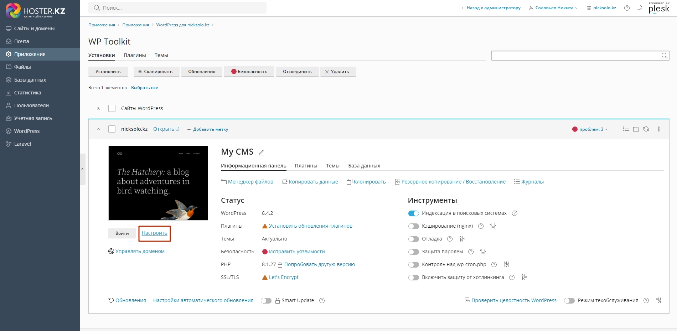The image size is (677, 331).
Task: Expand the проблем: 3 dropdown
Action: [590, 129]
